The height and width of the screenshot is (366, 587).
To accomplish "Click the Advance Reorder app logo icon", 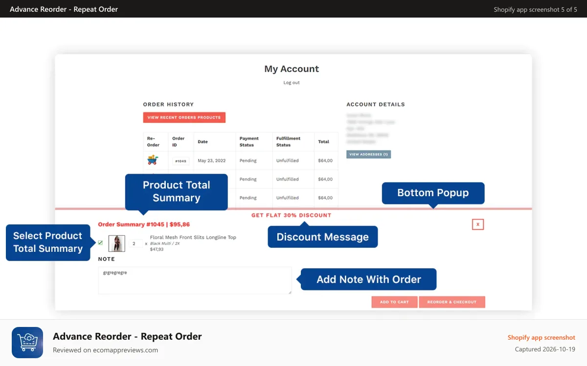I will click(x=27, y=343).
